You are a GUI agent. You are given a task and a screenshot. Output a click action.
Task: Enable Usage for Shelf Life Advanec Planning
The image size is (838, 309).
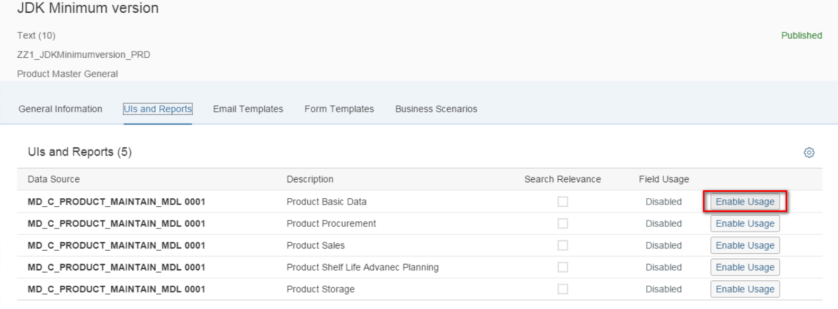[x=745, y=267]
